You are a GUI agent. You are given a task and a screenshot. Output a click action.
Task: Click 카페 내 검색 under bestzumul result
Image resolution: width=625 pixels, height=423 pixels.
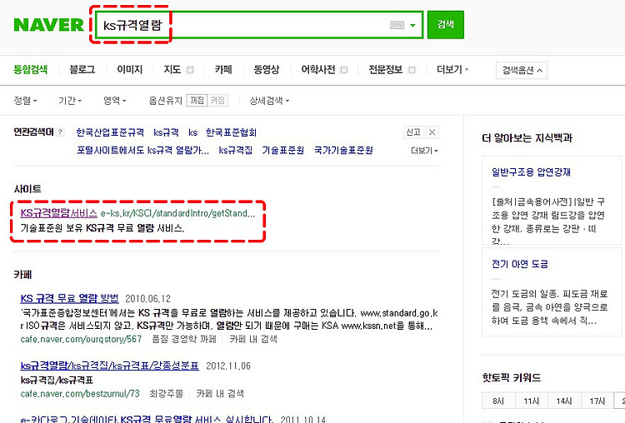pyautogui.click(x=220, y=394)
